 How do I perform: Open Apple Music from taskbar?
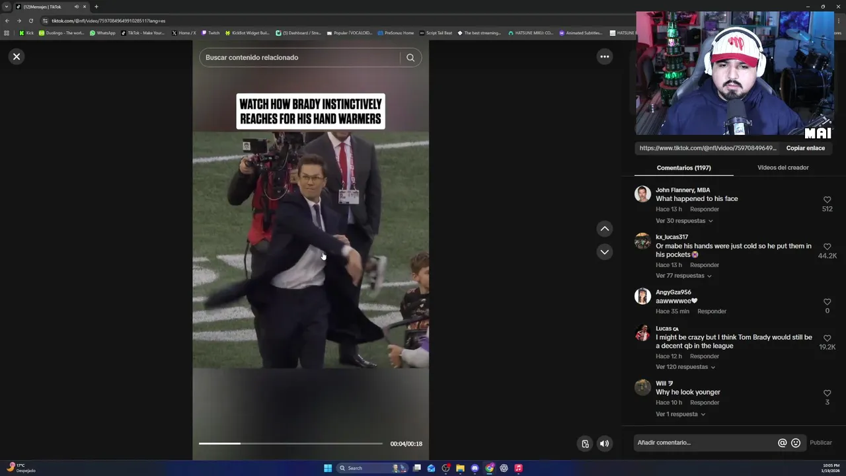point(518,468)
